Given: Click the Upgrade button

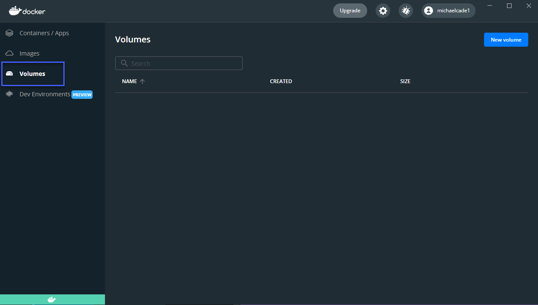Looking at the screenshot, I should point(350,11).
